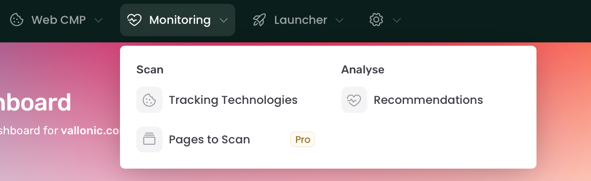Expand the Web CMP chevron

coord(98,20)
